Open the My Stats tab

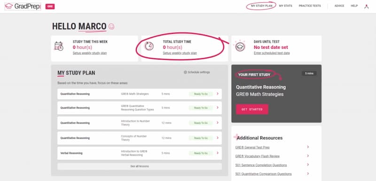pos(285,6)
